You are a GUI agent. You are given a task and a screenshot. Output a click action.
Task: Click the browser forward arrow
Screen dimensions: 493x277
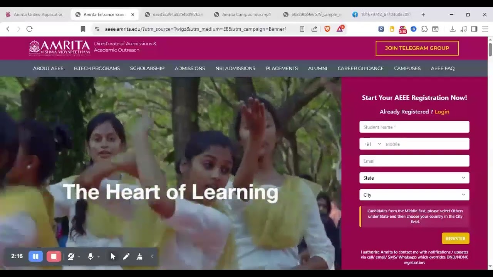pos(18,29)
